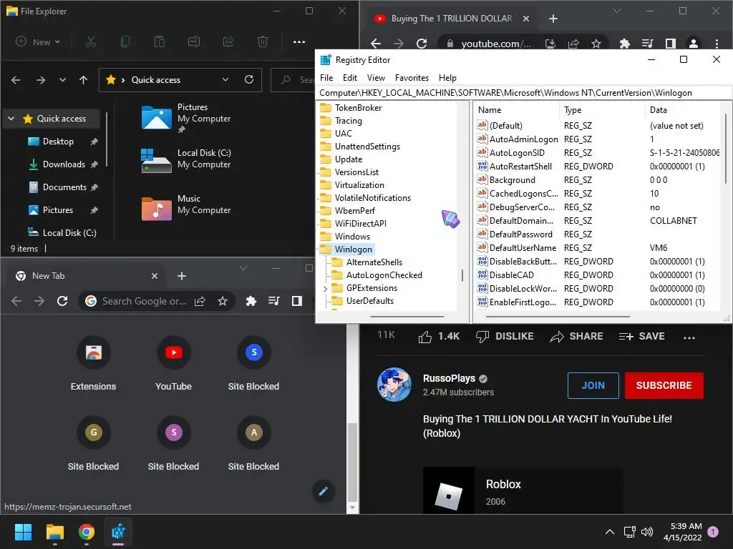Go up one folder in File Explorer
The width and height of the screenshot is (733, 549).
(83, 80)
